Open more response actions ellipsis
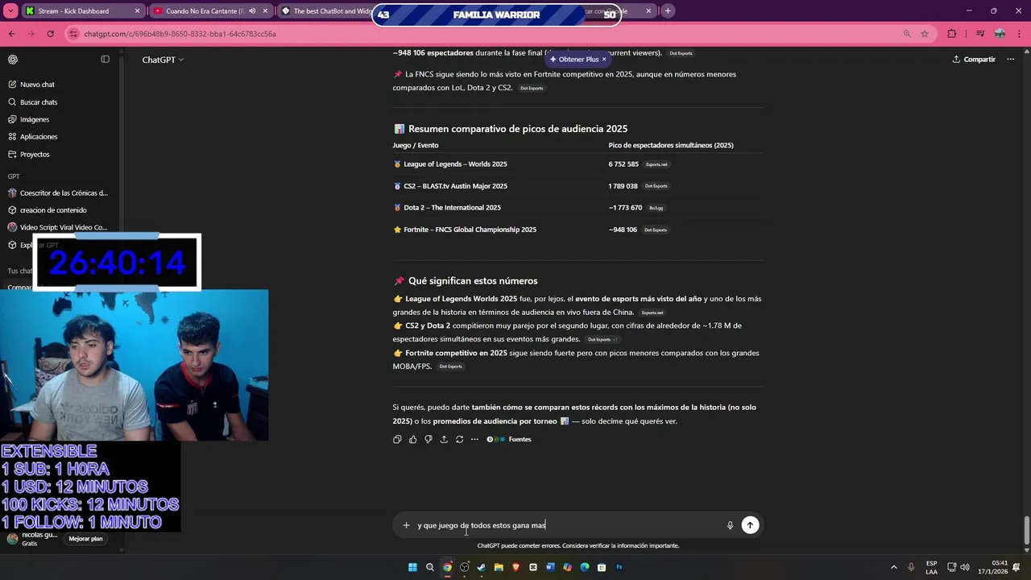 (x=474, y=439)
